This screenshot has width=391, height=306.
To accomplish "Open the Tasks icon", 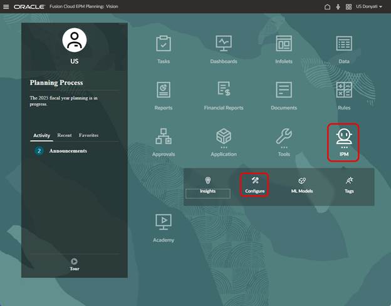I will click(164, 44).
